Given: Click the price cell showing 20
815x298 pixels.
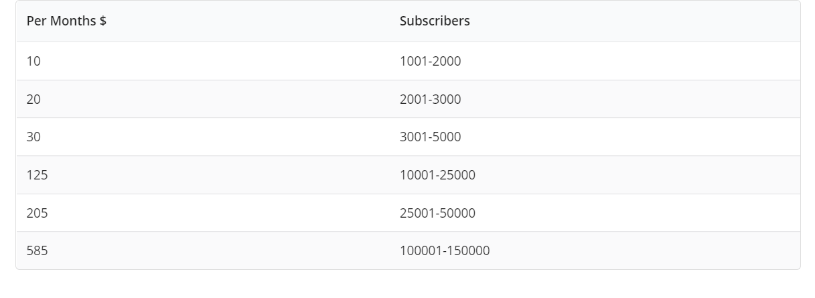Looking at the screenshot, I should [x=33, y=99].
